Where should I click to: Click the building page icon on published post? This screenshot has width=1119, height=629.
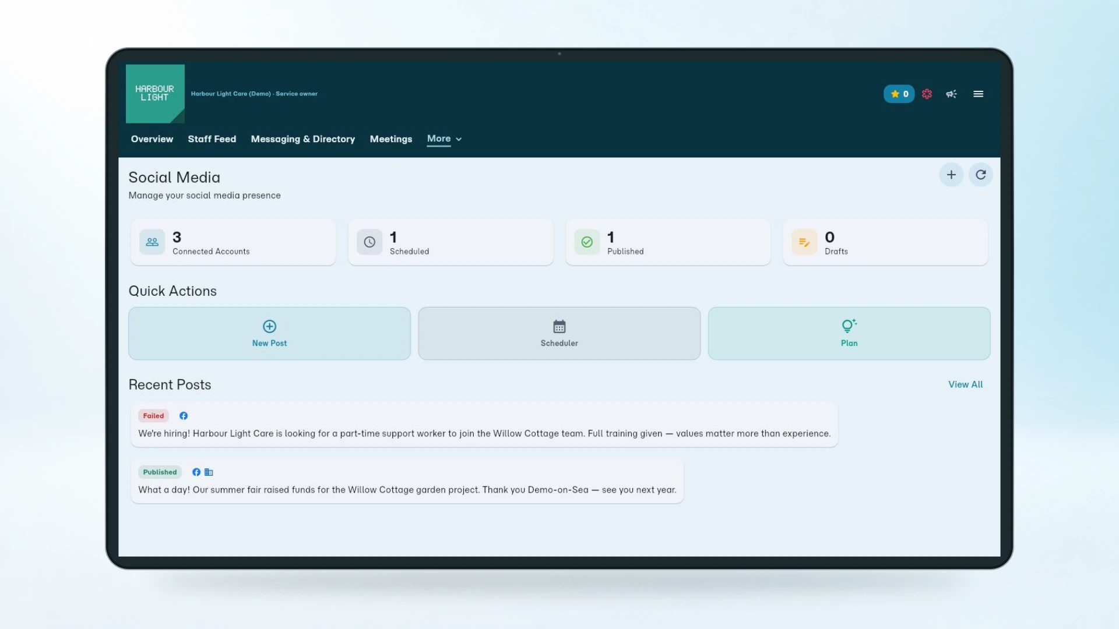click(x=209, y=472)
